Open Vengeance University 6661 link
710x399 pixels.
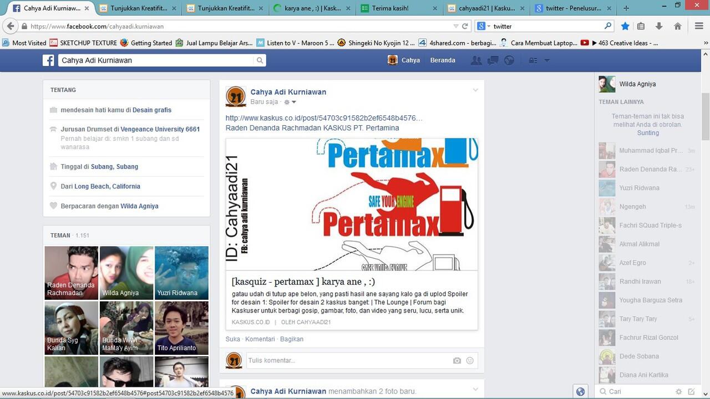[x=160, y=129]
